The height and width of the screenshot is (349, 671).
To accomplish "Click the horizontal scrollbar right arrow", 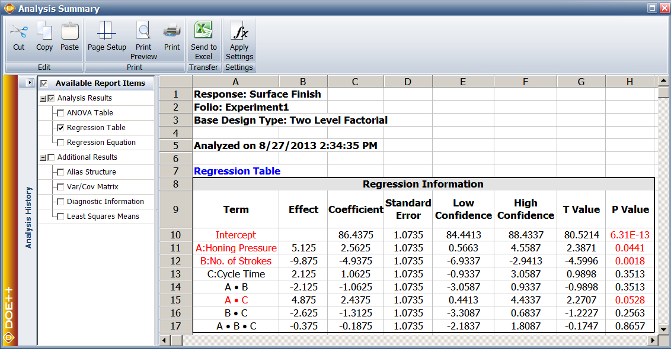I will click(653, 340).
